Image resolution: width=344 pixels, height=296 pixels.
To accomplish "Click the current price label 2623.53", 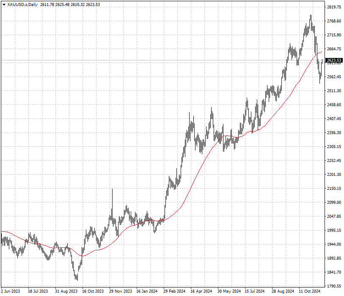I will point(334,60).
